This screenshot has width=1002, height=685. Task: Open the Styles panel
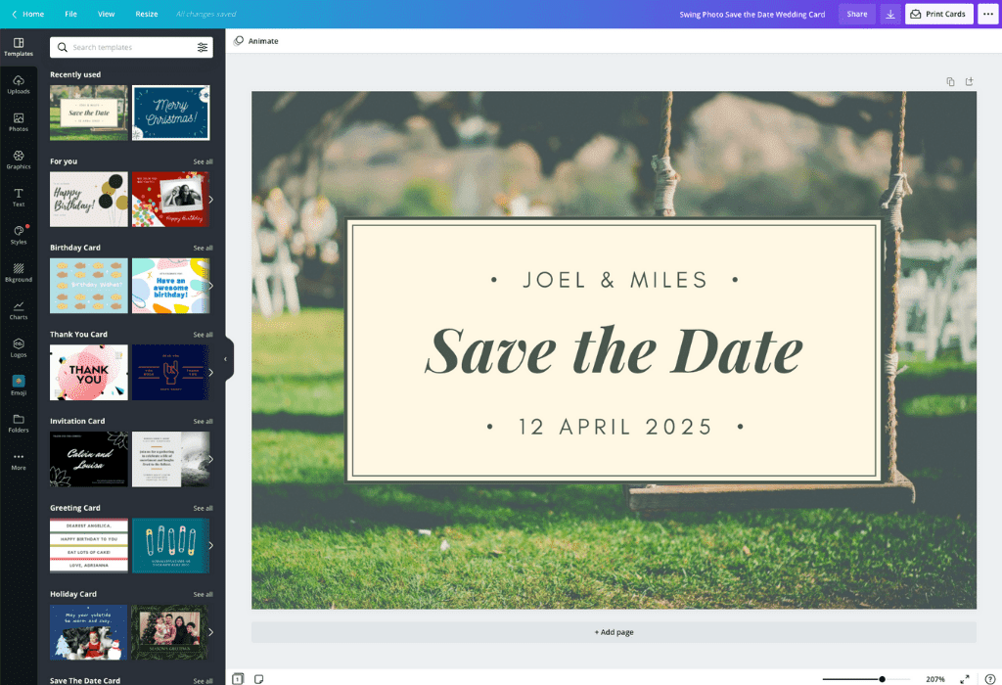click(x=19, y=232)
